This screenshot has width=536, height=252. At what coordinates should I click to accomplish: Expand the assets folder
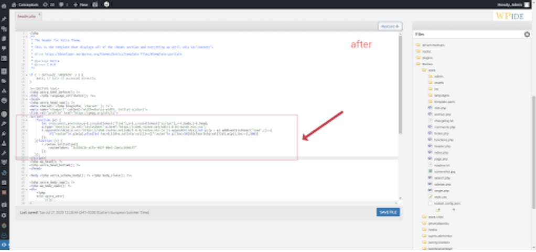point(436,83)
